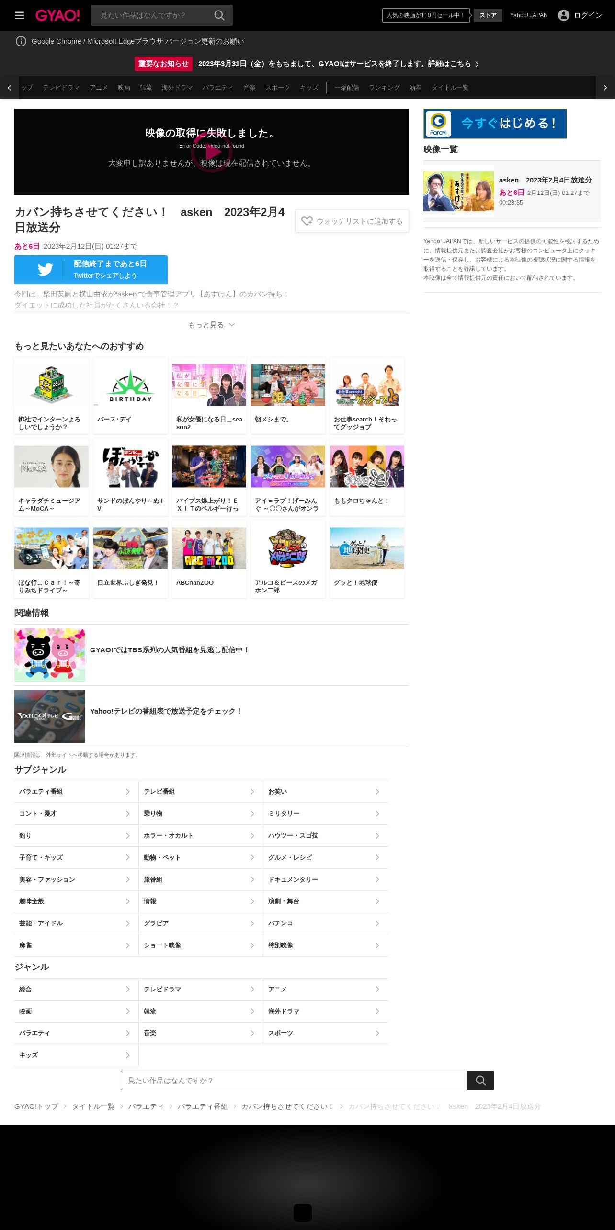615x1230 pixels.
Task: Open バース・デイ recommendation thumbnail
Action: (130, 385)
